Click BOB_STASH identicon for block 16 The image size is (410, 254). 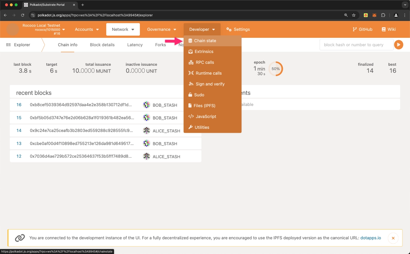point(146,105)
